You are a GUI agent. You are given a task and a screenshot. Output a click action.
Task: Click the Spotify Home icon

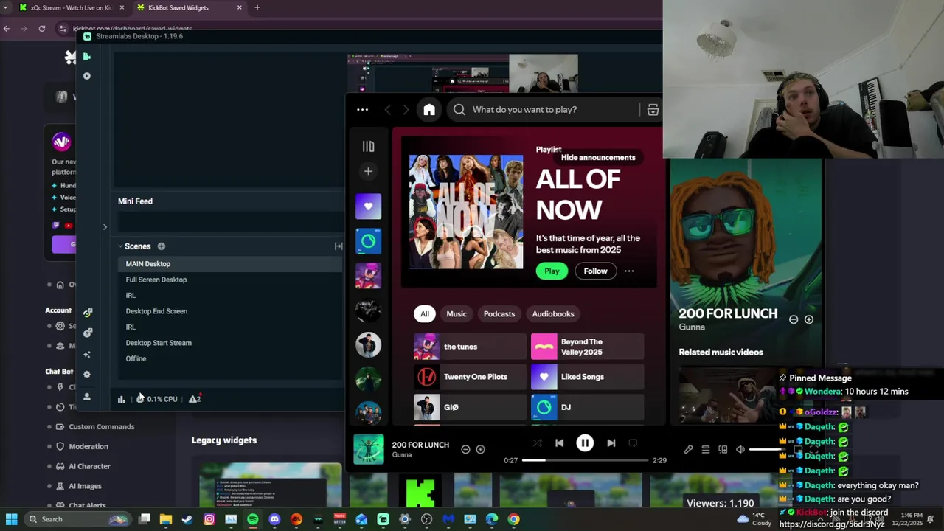point(429,110)
